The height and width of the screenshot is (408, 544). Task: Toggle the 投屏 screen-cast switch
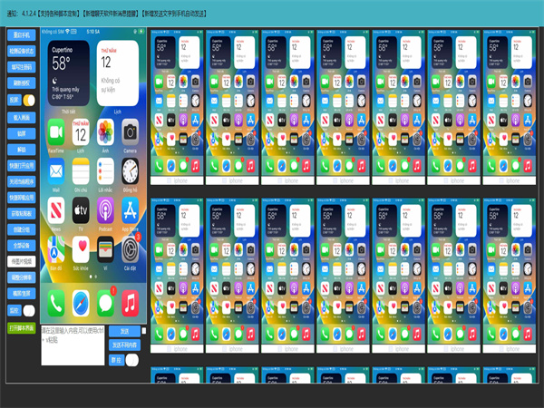pyautogui.click(x=28, y=99)
